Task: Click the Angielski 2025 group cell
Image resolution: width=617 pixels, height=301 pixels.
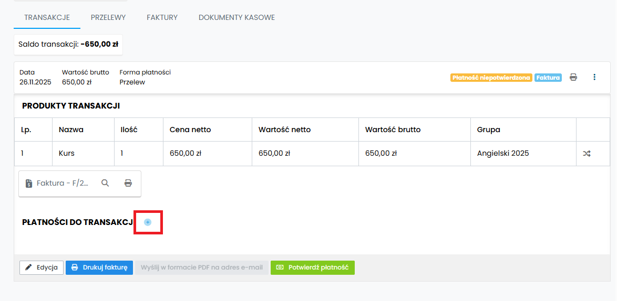Action: pyautogui.click(x=503, y=154)
